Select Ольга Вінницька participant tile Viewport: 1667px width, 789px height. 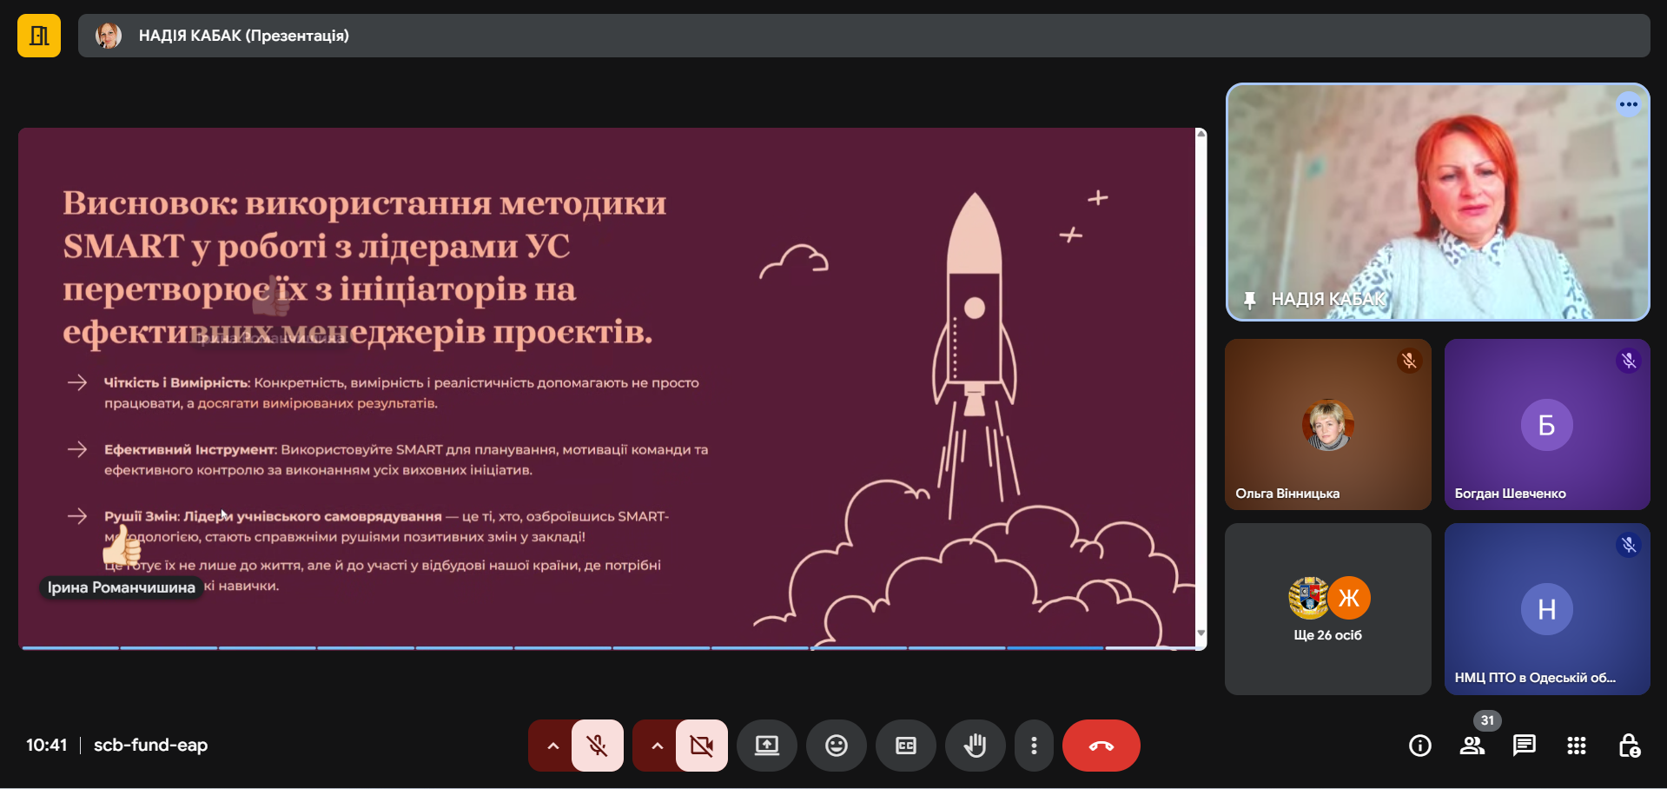tap(1327, 424)
